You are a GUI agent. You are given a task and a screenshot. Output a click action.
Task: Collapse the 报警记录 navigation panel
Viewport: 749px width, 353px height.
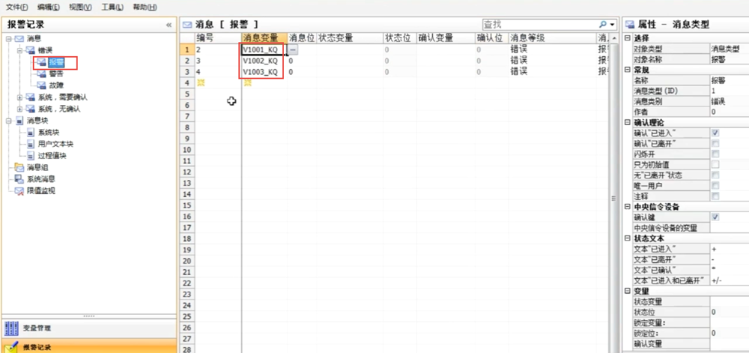169,25
